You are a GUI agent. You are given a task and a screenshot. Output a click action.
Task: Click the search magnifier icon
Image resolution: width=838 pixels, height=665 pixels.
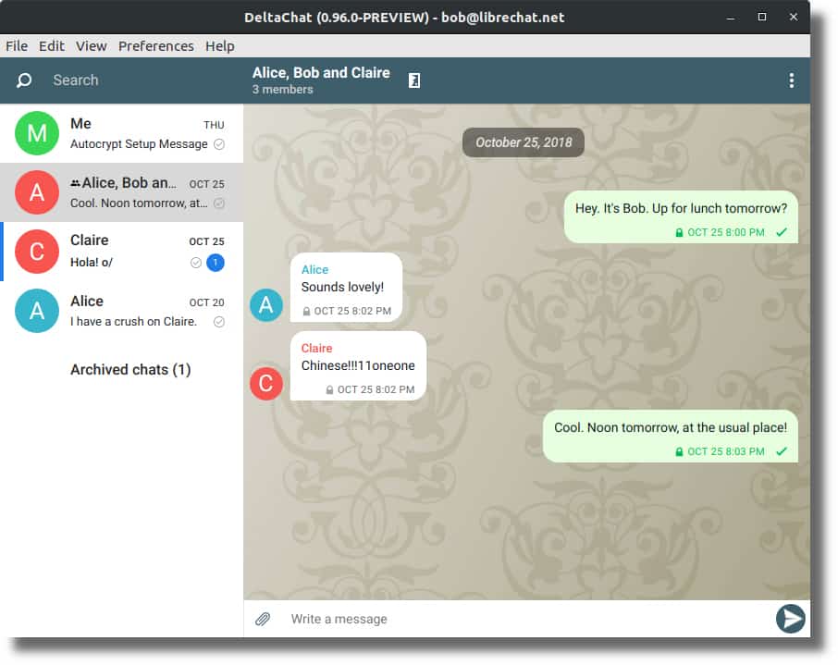[x=24, y=80]
